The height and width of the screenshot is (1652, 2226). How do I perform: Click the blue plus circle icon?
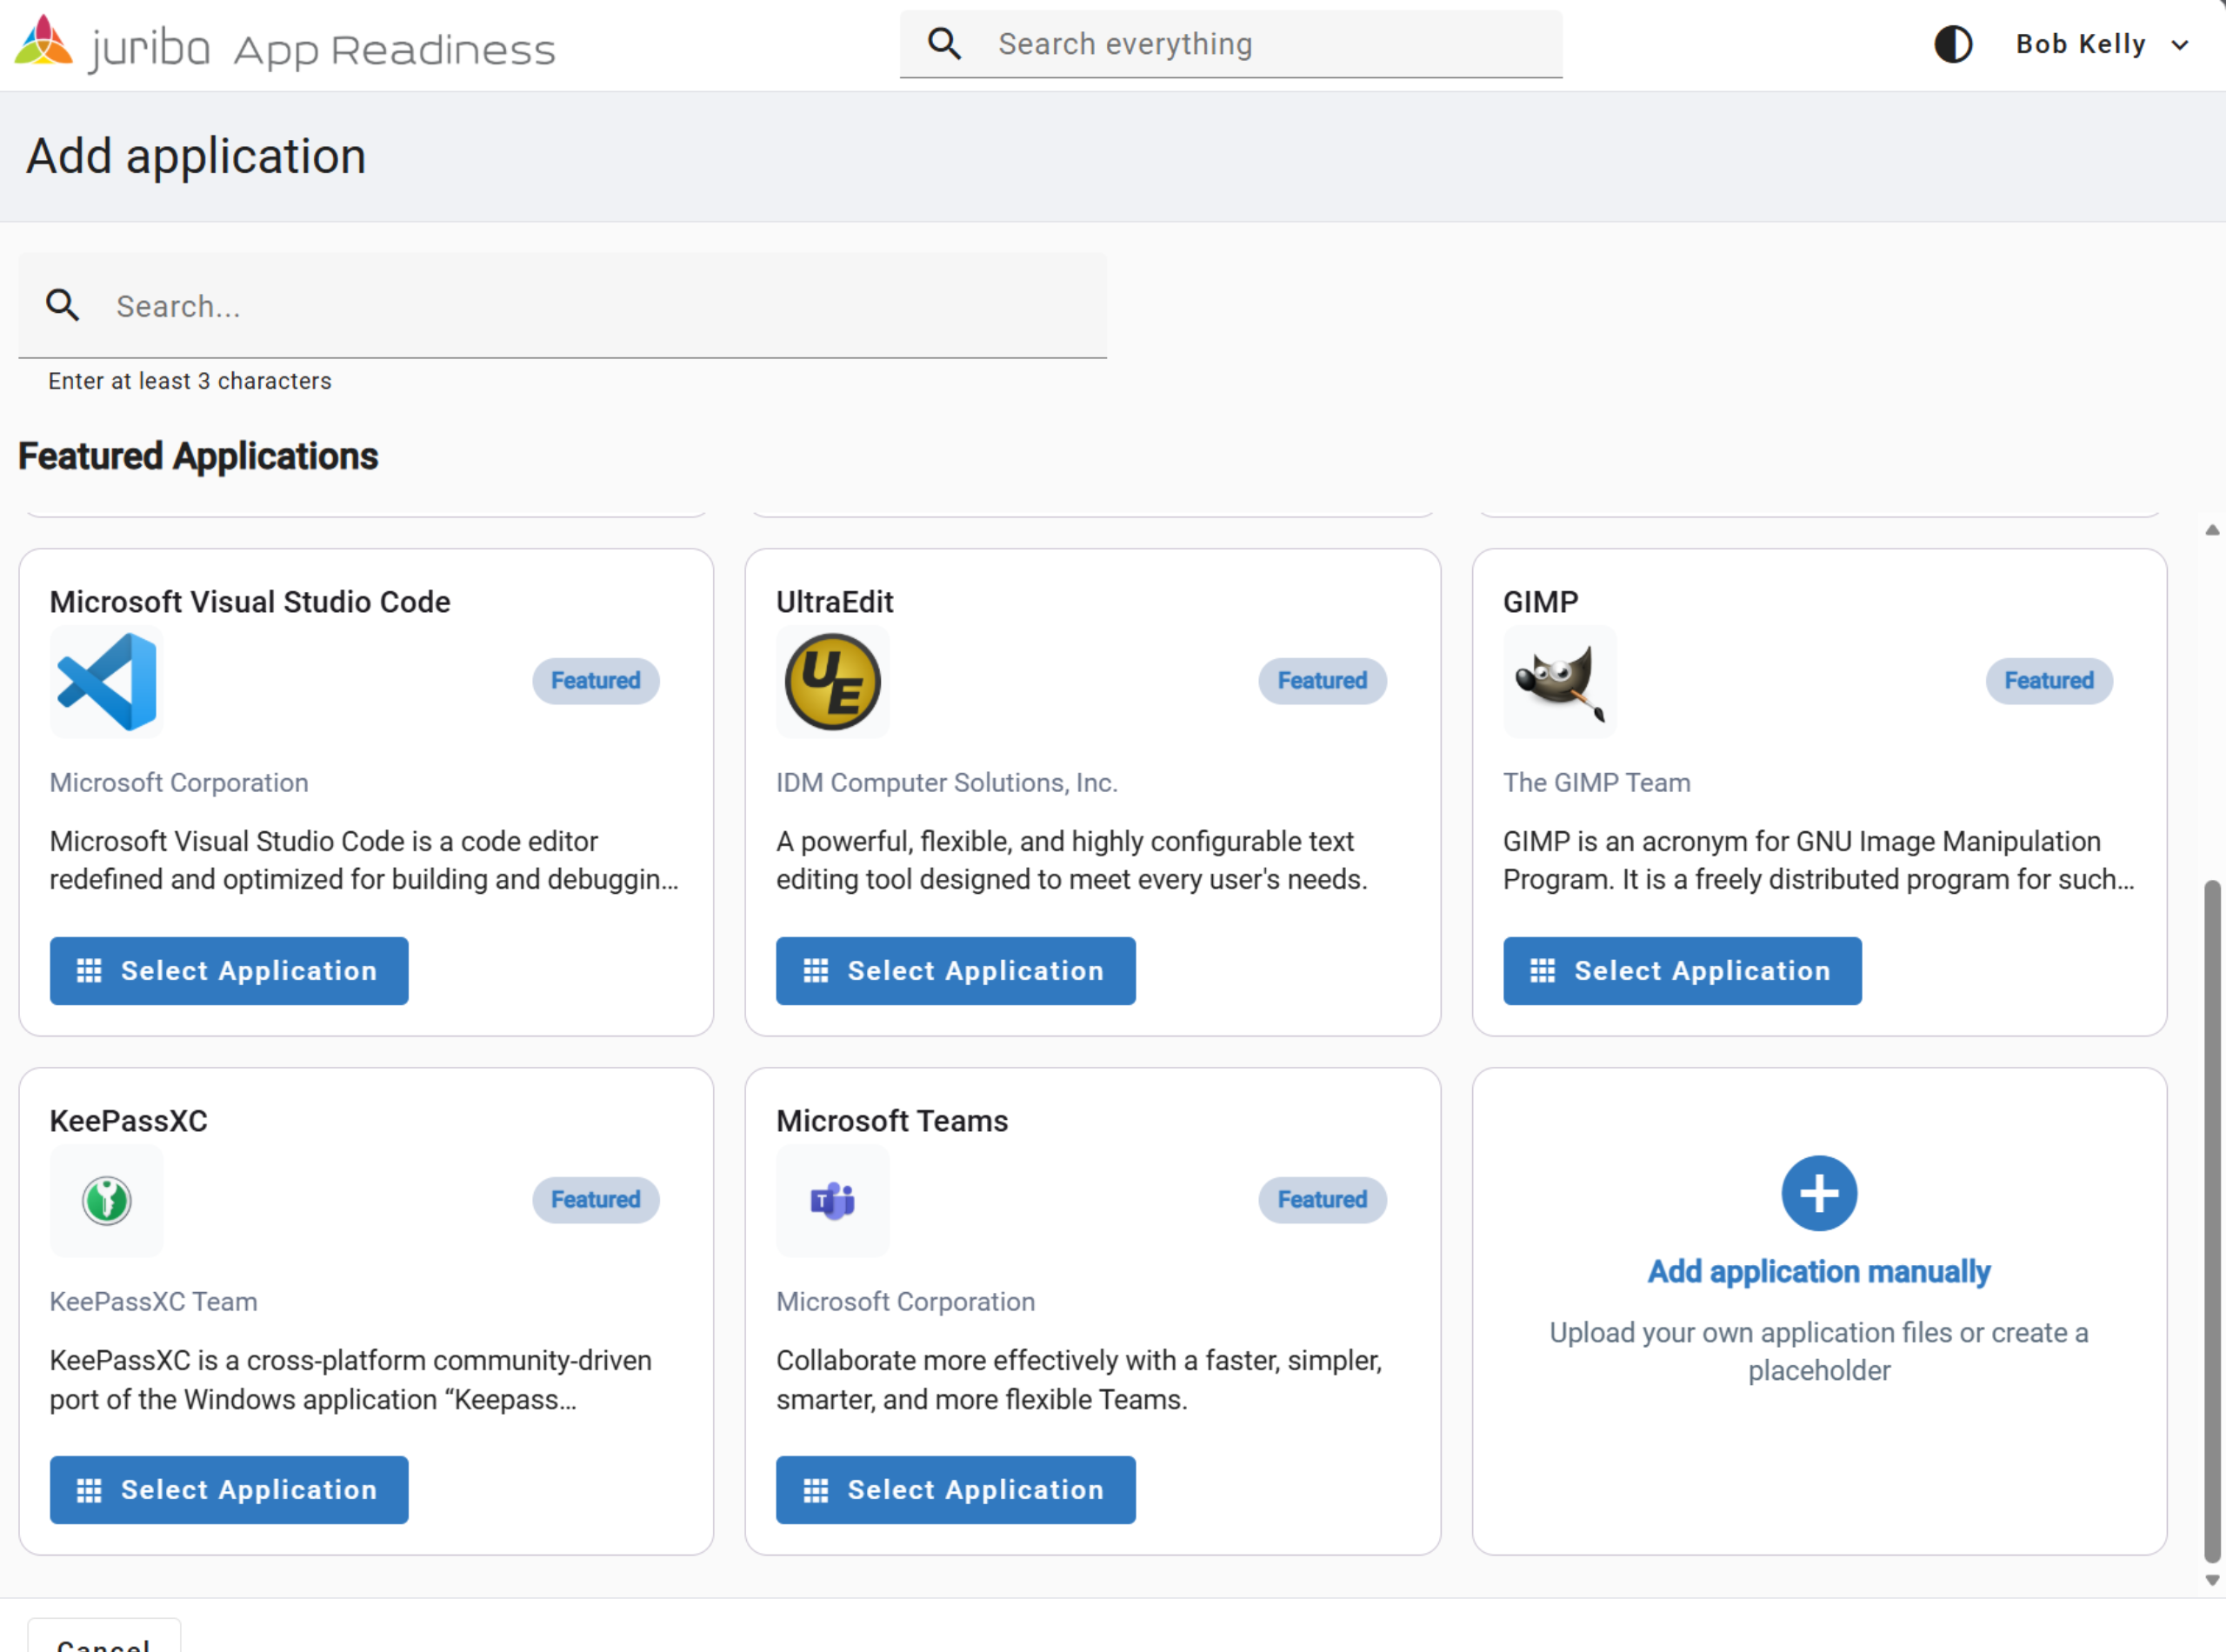(1818, 1193)
